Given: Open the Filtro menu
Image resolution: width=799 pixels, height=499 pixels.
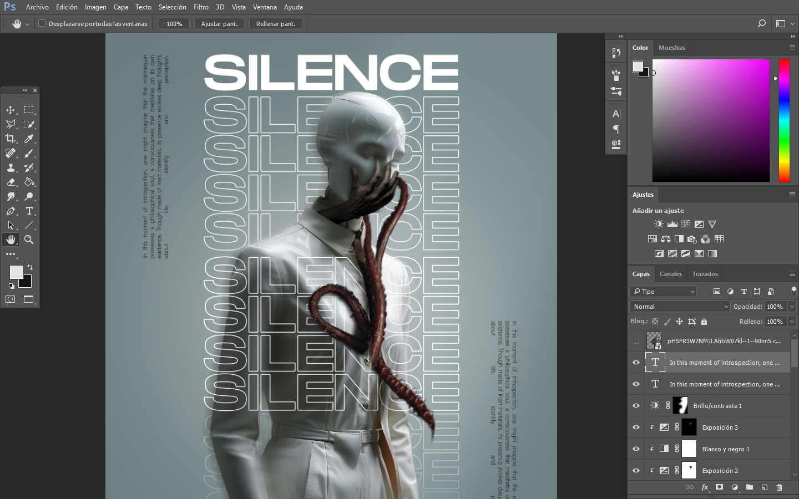Looking at the screenshot, I should point(201,7).
